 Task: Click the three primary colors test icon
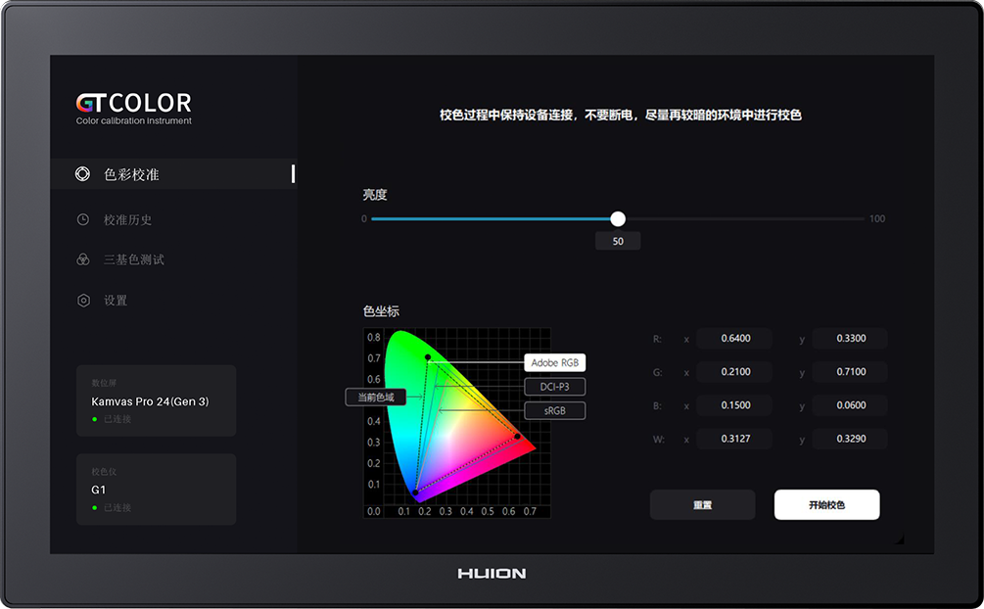(x=83, y=260)
